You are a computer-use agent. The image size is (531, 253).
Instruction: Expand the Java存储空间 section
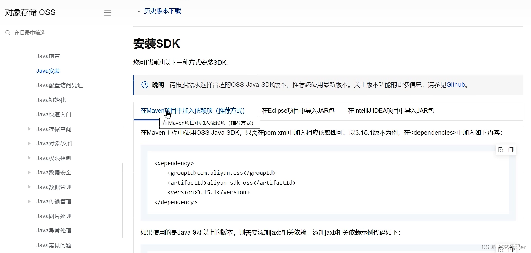click(x=29, y=129)
